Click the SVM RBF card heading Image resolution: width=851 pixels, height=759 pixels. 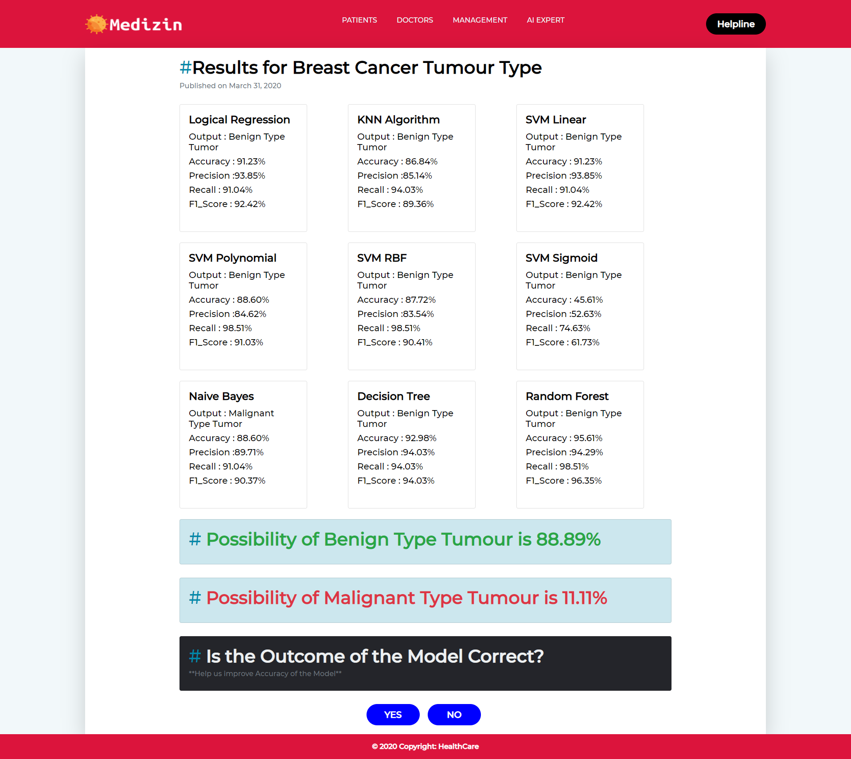(x=382, y=258)
